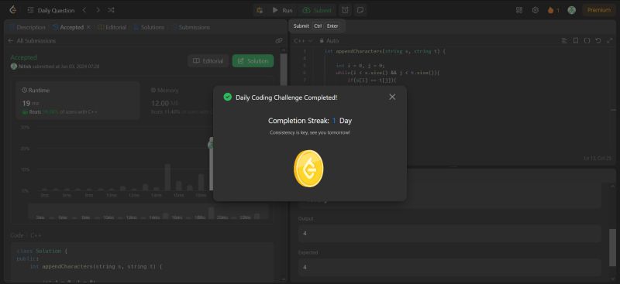Image resolution: width=620 pixels, height=284 pixels.
Task: Click the runtime distribution range slider
Action: click(148, 212)
